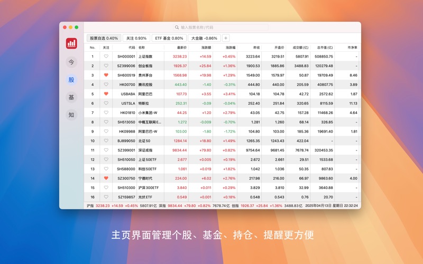Sort by 涨跌额 column header
This screenshot has height=264, width=423.
click(x=206, y=48)
